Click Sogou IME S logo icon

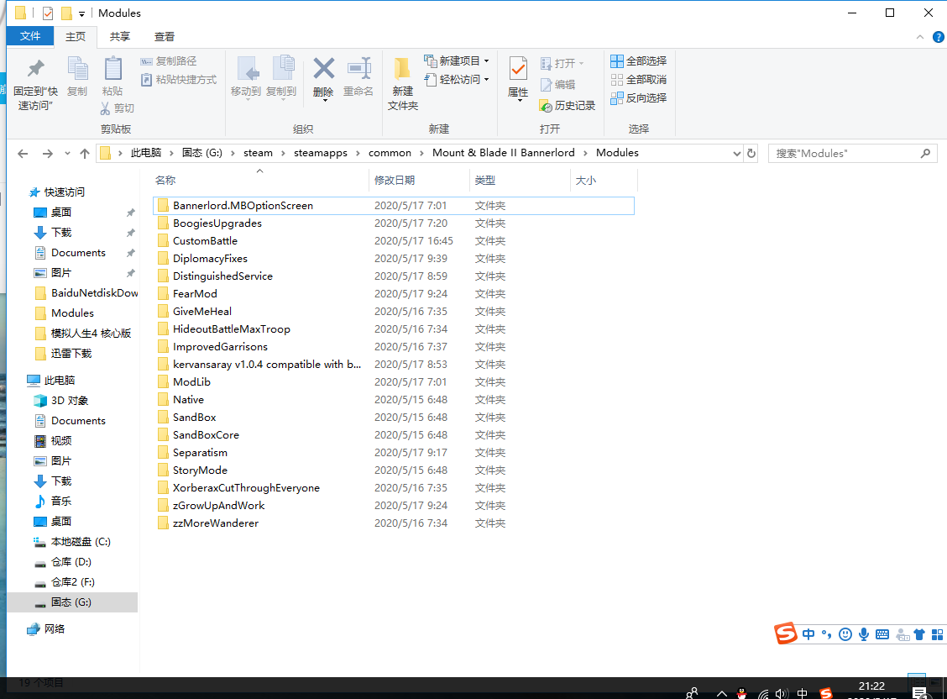pyautogui.click(x=786, y=633)
